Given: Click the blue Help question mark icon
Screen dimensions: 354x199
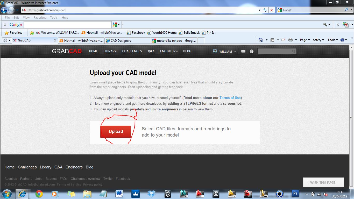Looking at the screenshot, I should [x=342, y=40].
